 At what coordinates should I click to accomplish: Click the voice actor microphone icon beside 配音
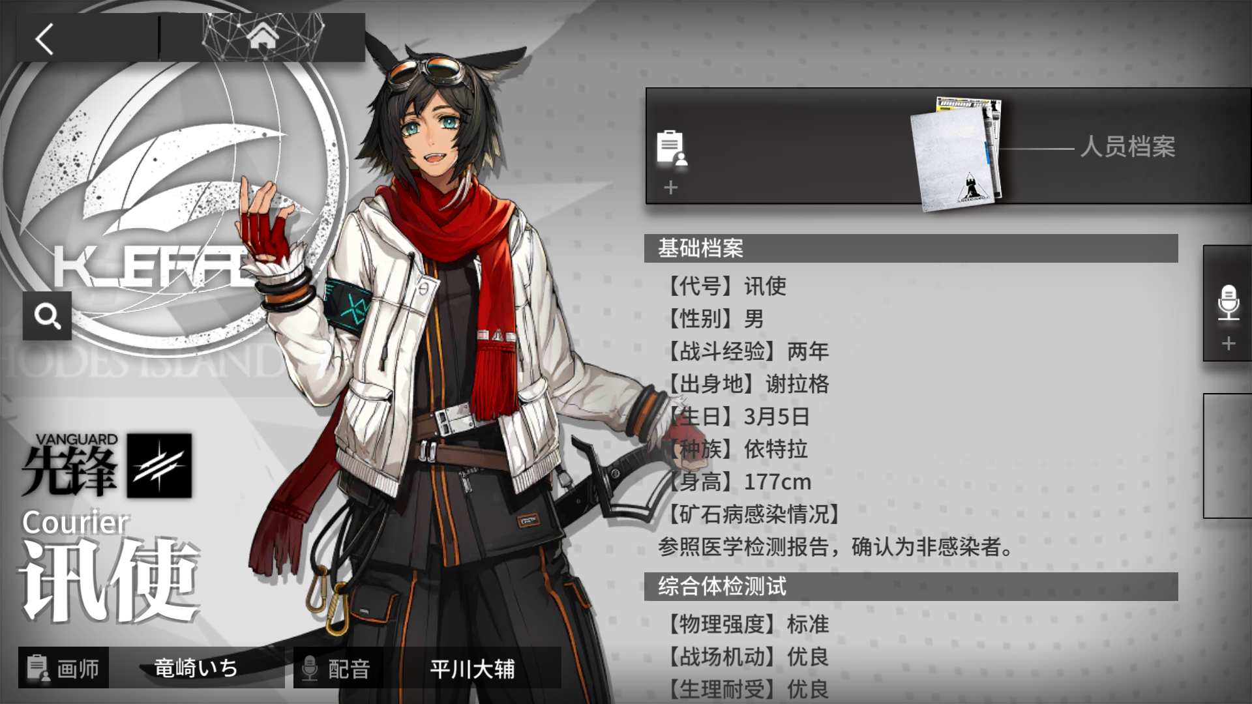pyautogui.click(x=310, y=668)
